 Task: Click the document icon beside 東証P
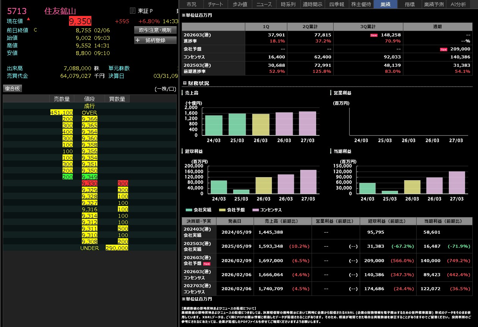pyautogui.click(x=133, y=11)
